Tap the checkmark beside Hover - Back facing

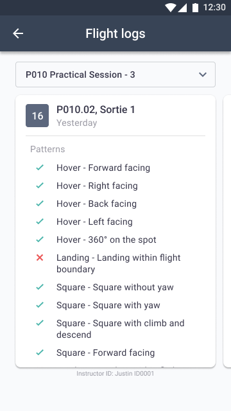[x=40, y=204]
